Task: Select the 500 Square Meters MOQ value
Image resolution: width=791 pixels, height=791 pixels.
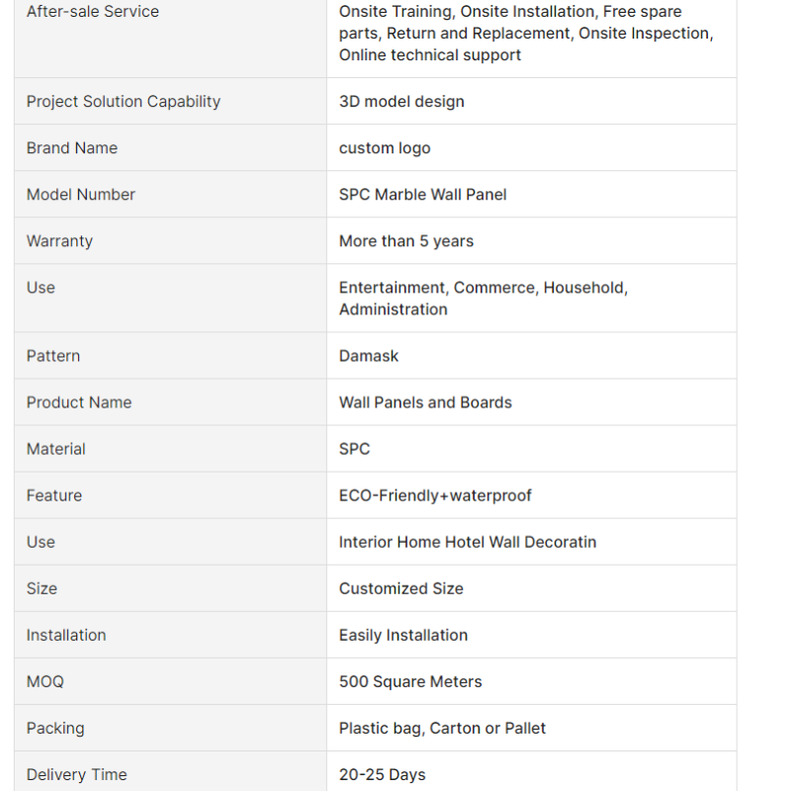Action: (x=410, y=681)
